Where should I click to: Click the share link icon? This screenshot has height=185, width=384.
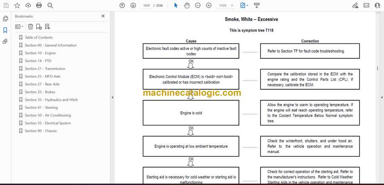pos(355,6)
